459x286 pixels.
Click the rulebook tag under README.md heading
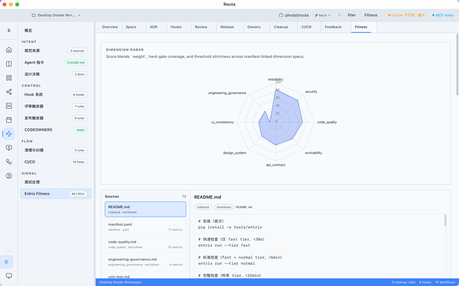coord(203,207)
